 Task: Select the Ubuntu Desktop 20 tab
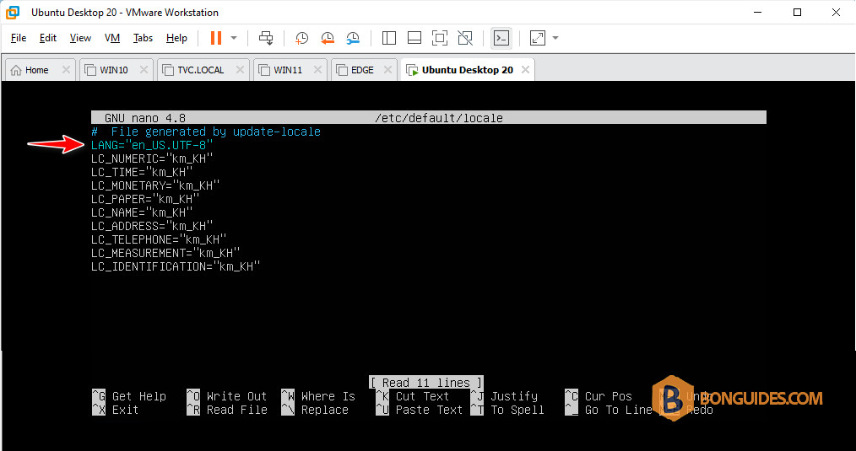[467, 70]
